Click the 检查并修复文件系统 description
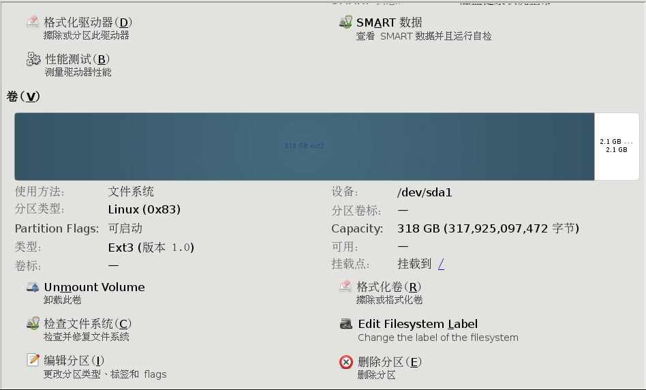 click(x=87, y=337)
